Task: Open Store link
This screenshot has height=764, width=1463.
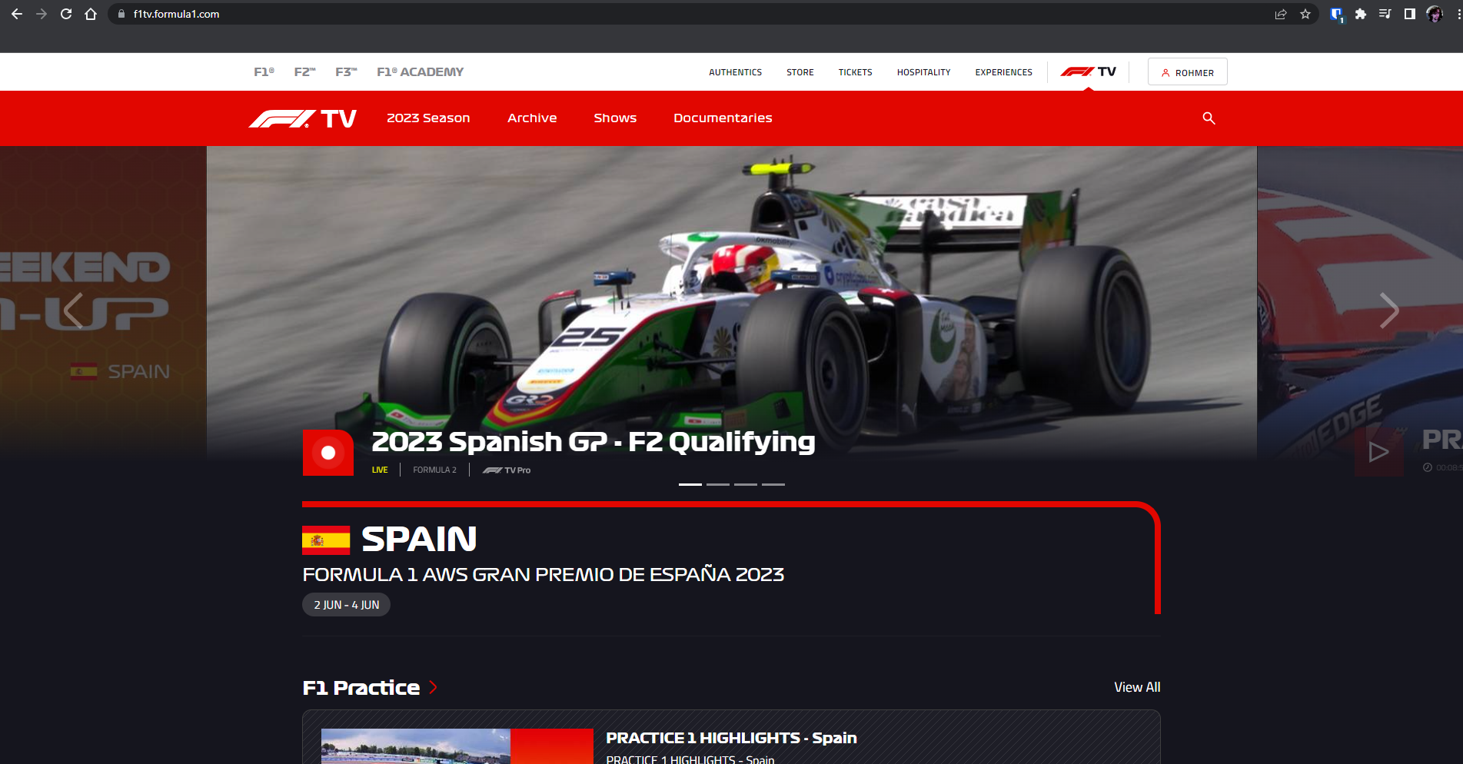Action: click(800, 72)
